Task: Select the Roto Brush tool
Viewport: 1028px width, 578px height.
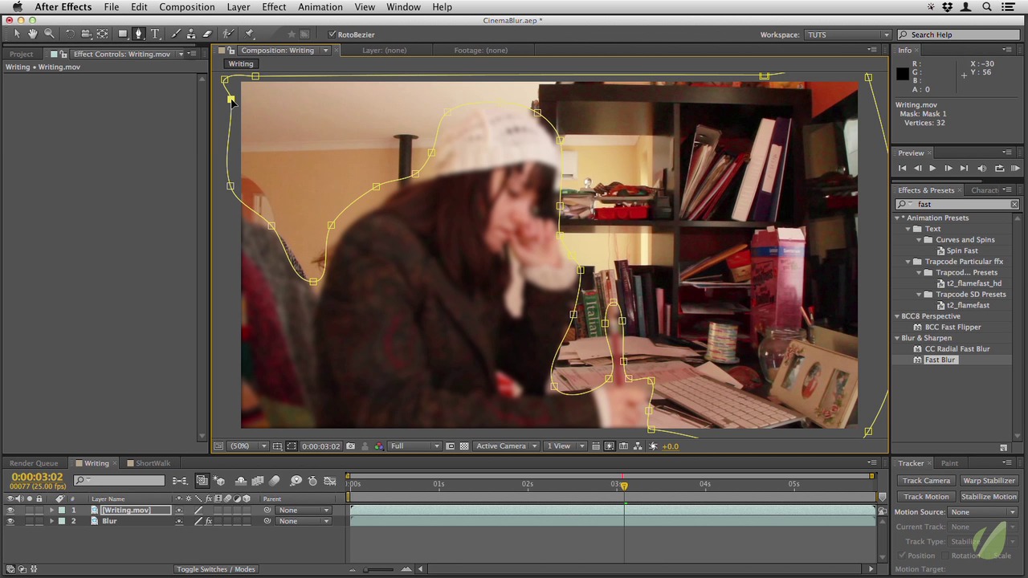Action: [228, 34]
